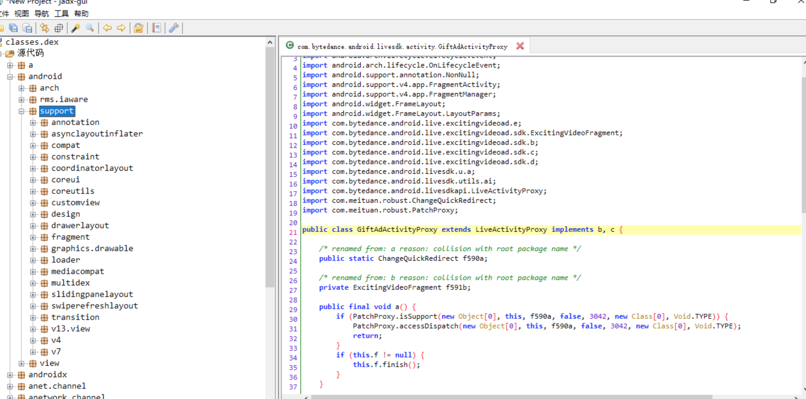
Task: Open the log viewer notebook icon
Action: 157,28
